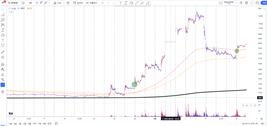This screenshot has height=126, width=267.
Task: Create an alert with 얼러트 button
Action: [x=78, y=3]
